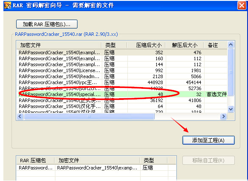Image resolution: width=248 pixels, height=181 pixels.
Task: Sort by 加密文件 column header
Action: [59, 45]
